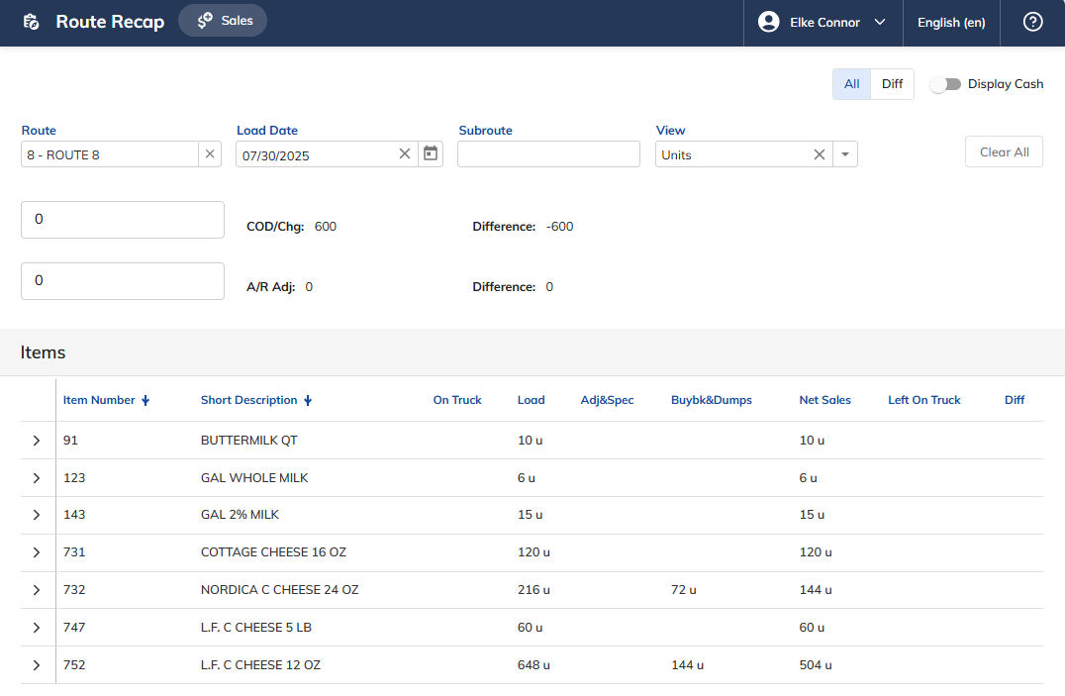Click the L.F. C CHEESE 5 LB cell
Viewport: 1065px width, 696px height.
(256, 628)
